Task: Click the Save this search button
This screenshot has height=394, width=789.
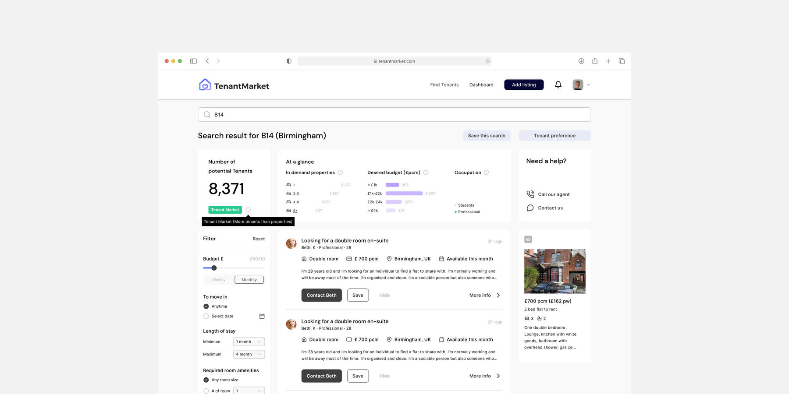Action: [487, 135]
